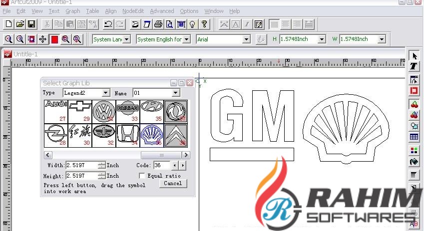Open the NodeEdit menu
Image resolution: width=424 pixels, height=231 pixels.
click(x=133, y=11)
